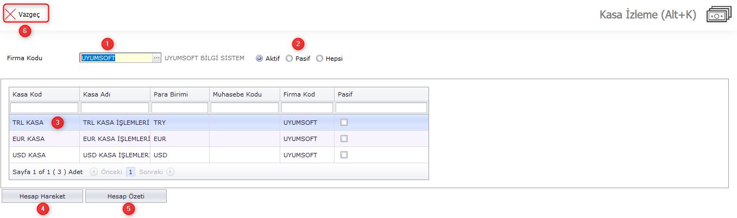Viewport: 737px width, 218px height.
Task: Tick the Pasif checkbox for TRL KASA
Action: point(344,123)
